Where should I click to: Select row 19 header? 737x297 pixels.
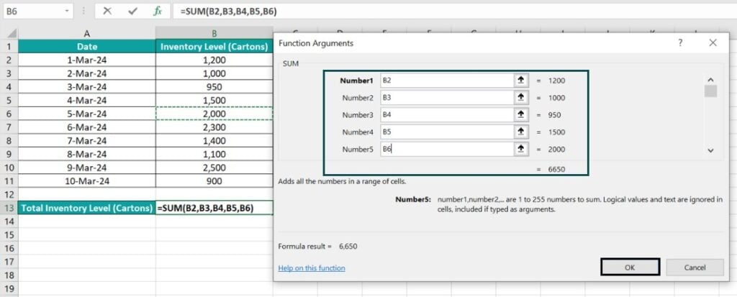pyautogui.click(x=10, y=288)
